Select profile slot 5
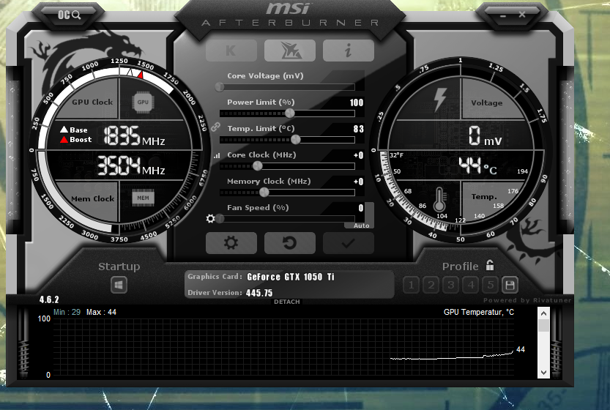This screenshot has height=410, width=610. (490, 285)
